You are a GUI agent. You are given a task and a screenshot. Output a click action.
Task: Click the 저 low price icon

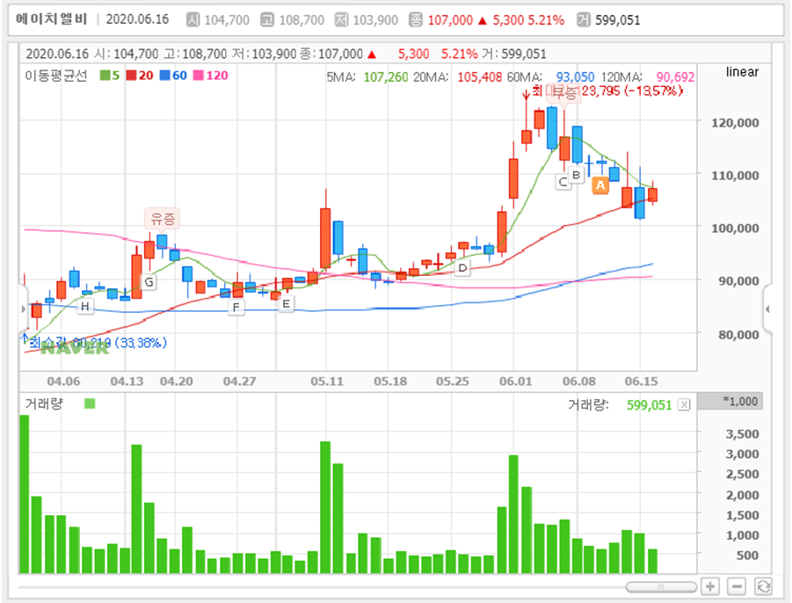point(341,19)
